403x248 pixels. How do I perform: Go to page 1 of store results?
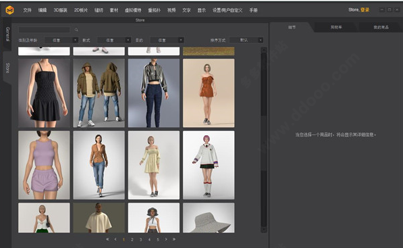124,239
